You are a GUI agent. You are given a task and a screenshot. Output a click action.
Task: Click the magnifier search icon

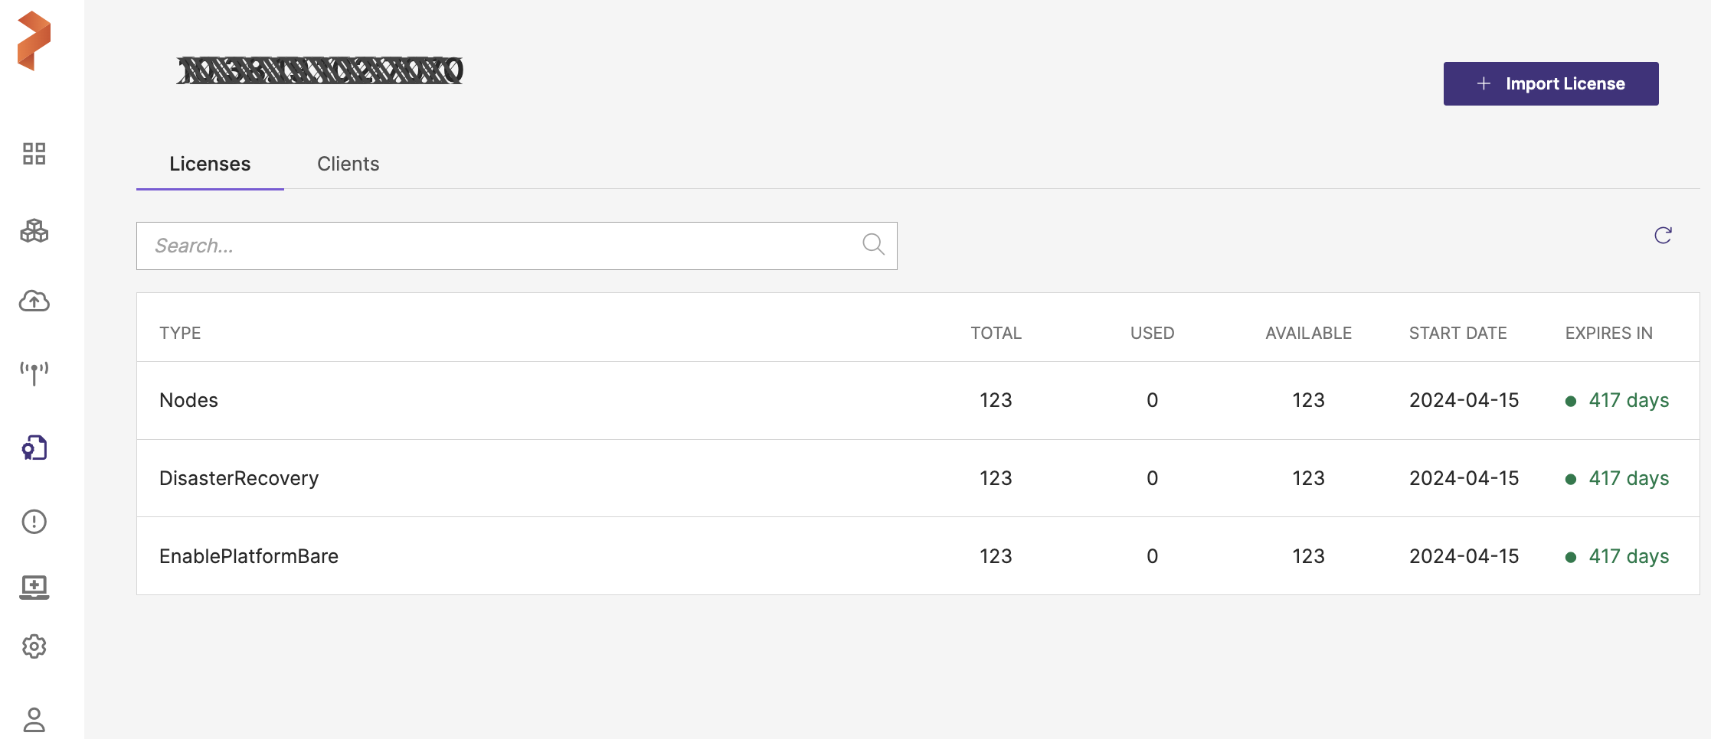(873, 245)
